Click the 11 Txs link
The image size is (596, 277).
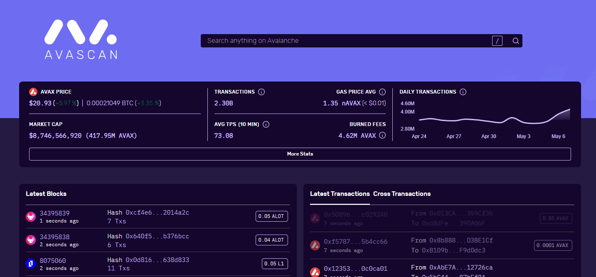(118, 269)
